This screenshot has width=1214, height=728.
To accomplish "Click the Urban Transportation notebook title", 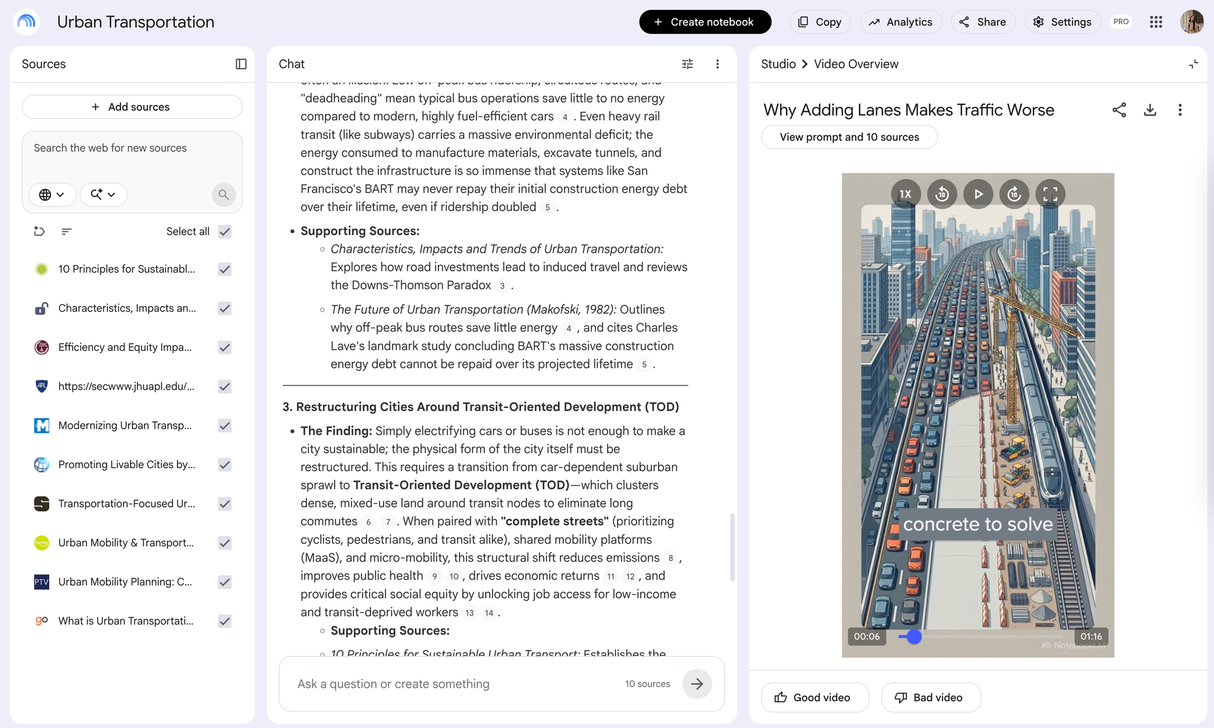I will click(135, 22).
